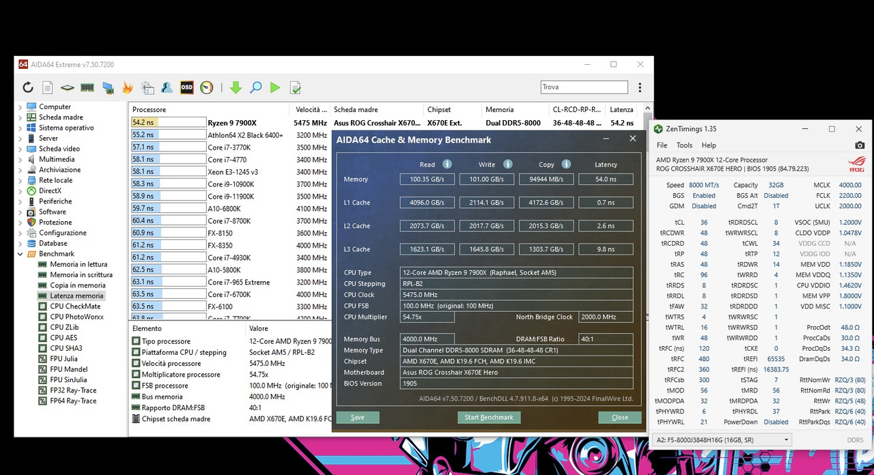The width and height of the screenshot is (874, 475).
Task: Click the Tipo processore detail row
Action: 230,341
